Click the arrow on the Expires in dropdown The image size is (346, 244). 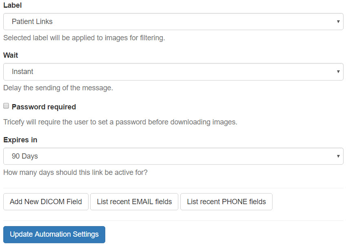338,156
